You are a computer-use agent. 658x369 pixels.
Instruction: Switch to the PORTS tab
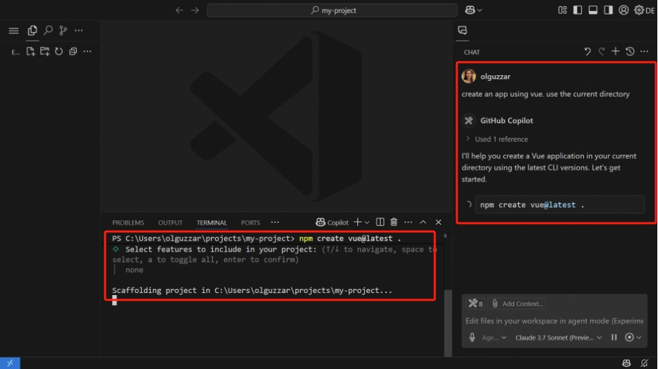[250, 223]
